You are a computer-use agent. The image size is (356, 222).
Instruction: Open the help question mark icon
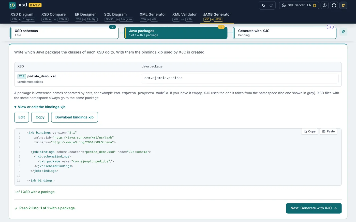(x=324, y=5)
